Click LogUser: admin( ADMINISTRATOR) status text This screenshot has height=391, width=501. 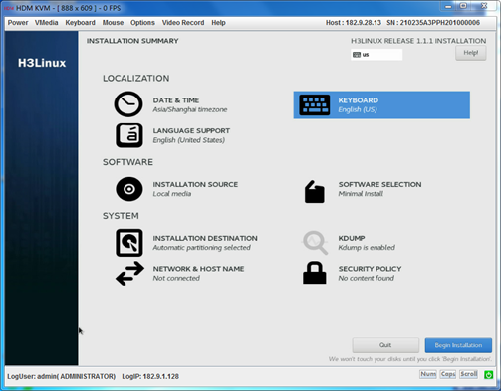click(62, 376)
